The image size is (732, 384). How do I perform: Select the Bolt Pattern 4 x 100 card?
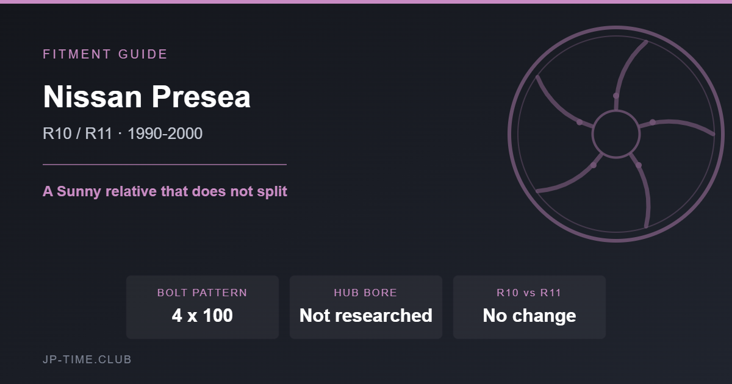[203, 307]
